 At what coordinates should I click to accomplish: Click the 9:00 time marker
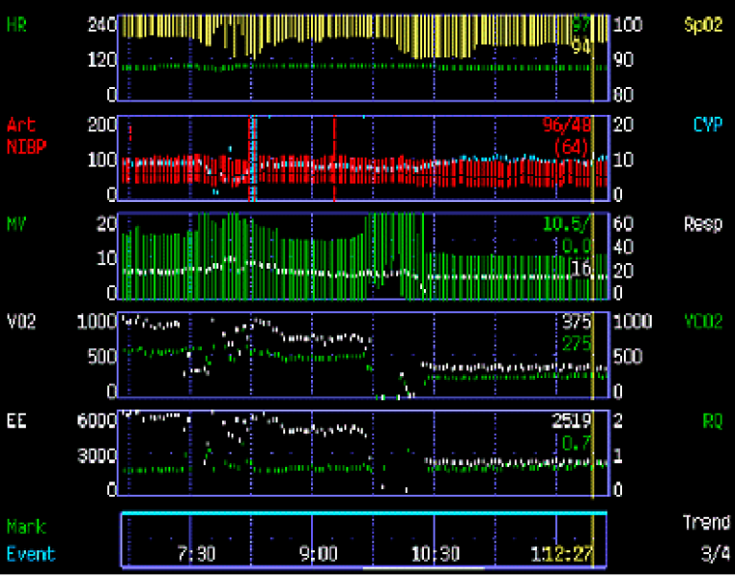pos(319,554)
